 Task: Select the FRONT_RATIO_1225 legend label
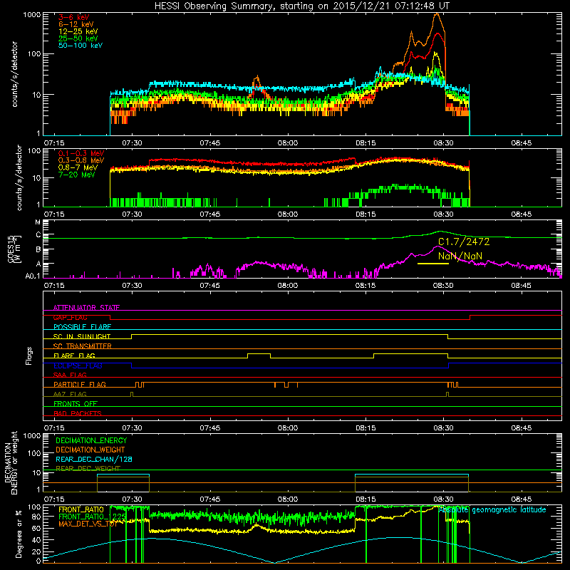click(93, 517)
